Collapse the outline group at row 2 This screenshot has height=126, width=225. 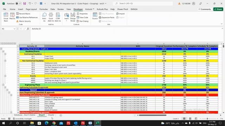point(1,49)
